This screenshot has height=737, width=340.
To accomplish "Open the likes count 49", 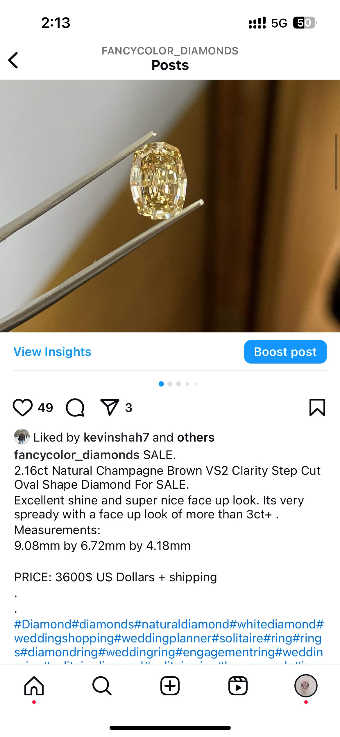I will pyautogui.click(x=46, y=408).
